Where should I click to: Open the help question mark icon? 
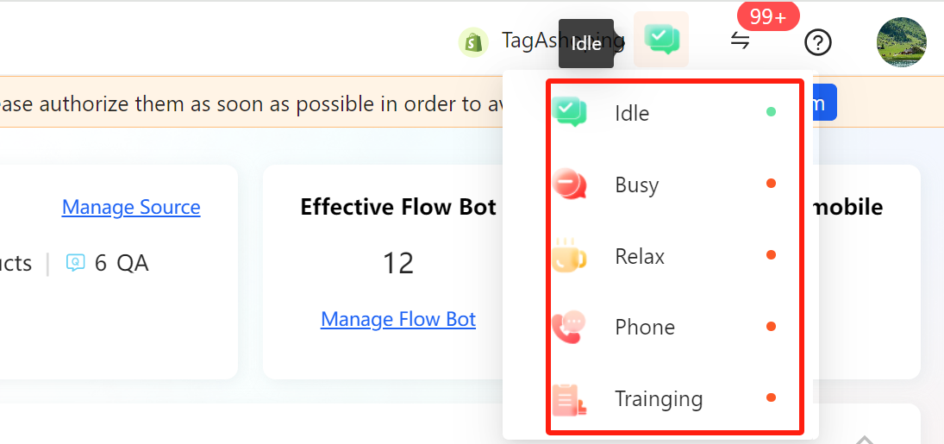tap(818, 42)
